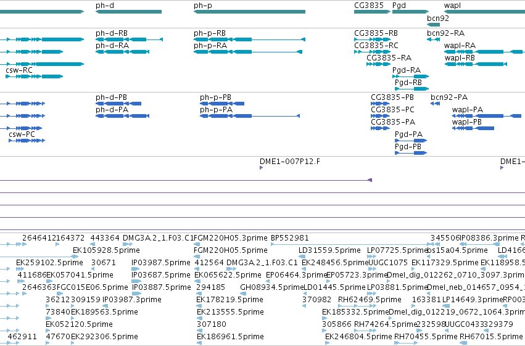Click the BP552981 EST label
Viewport: 525px width, 346px height.
point(289,238)
